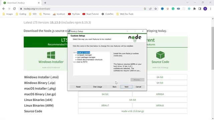The height and width of the screenshot is (120, 214).
Task: Click the red U extension icon
Action: pos(168,9)
